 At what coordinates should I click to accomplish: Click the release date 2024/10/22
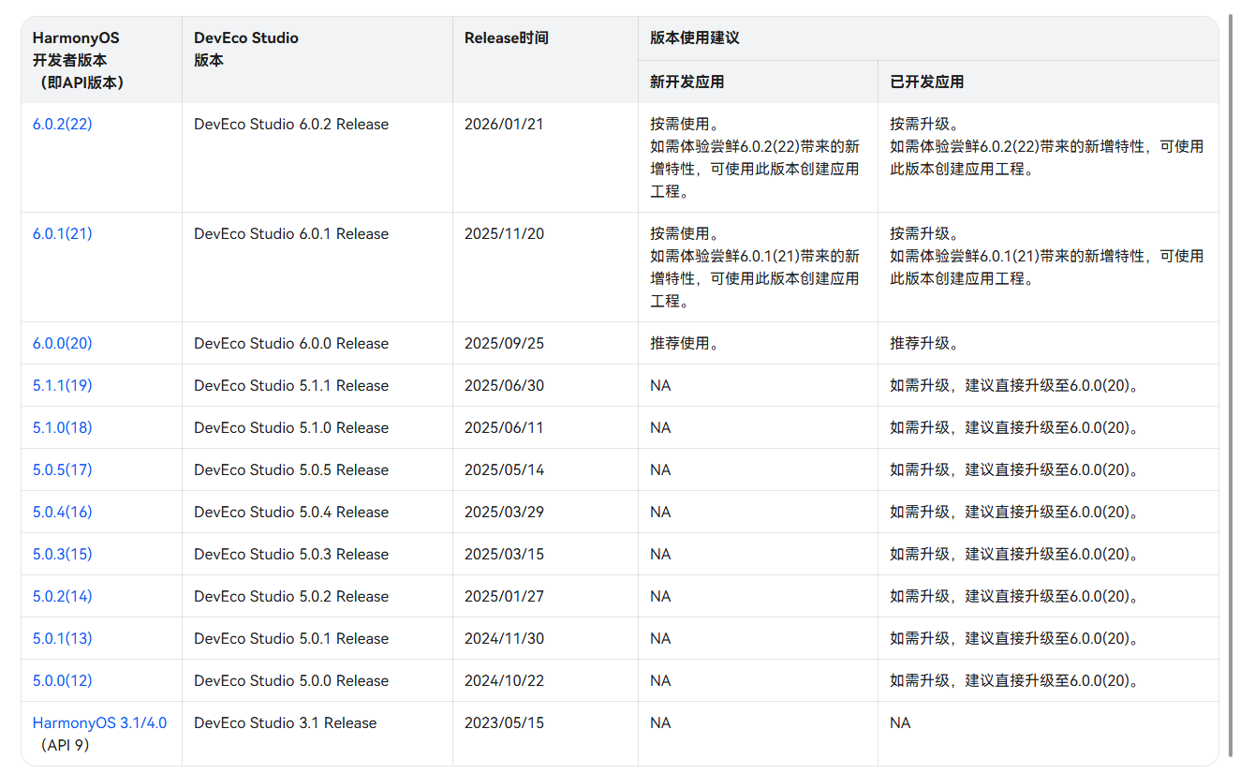tap(504, 680)
